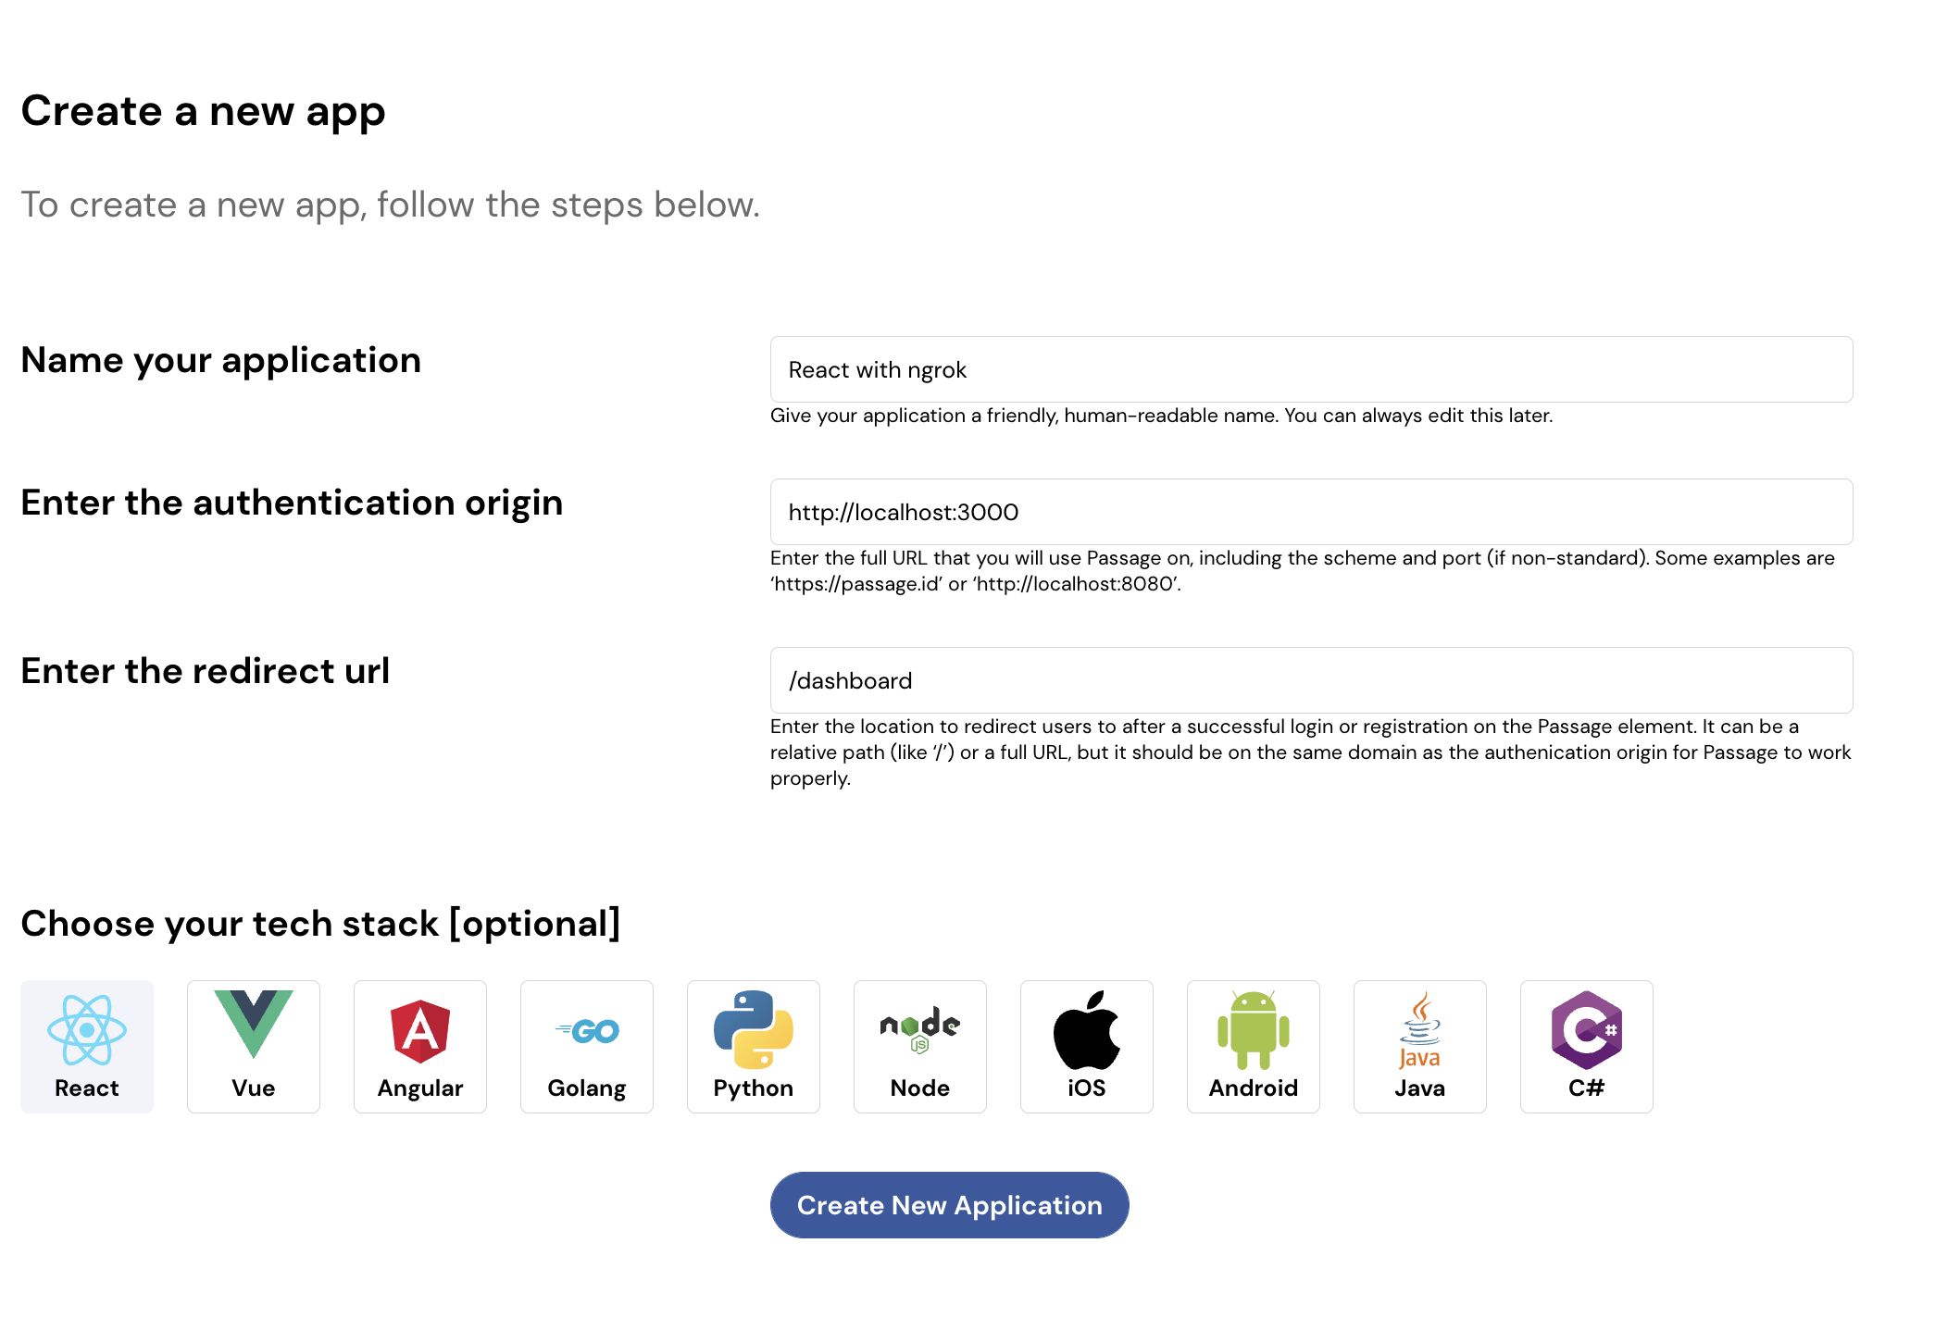
Task: Select the '/dashboard' redirect value
Action: coord(851,680)
